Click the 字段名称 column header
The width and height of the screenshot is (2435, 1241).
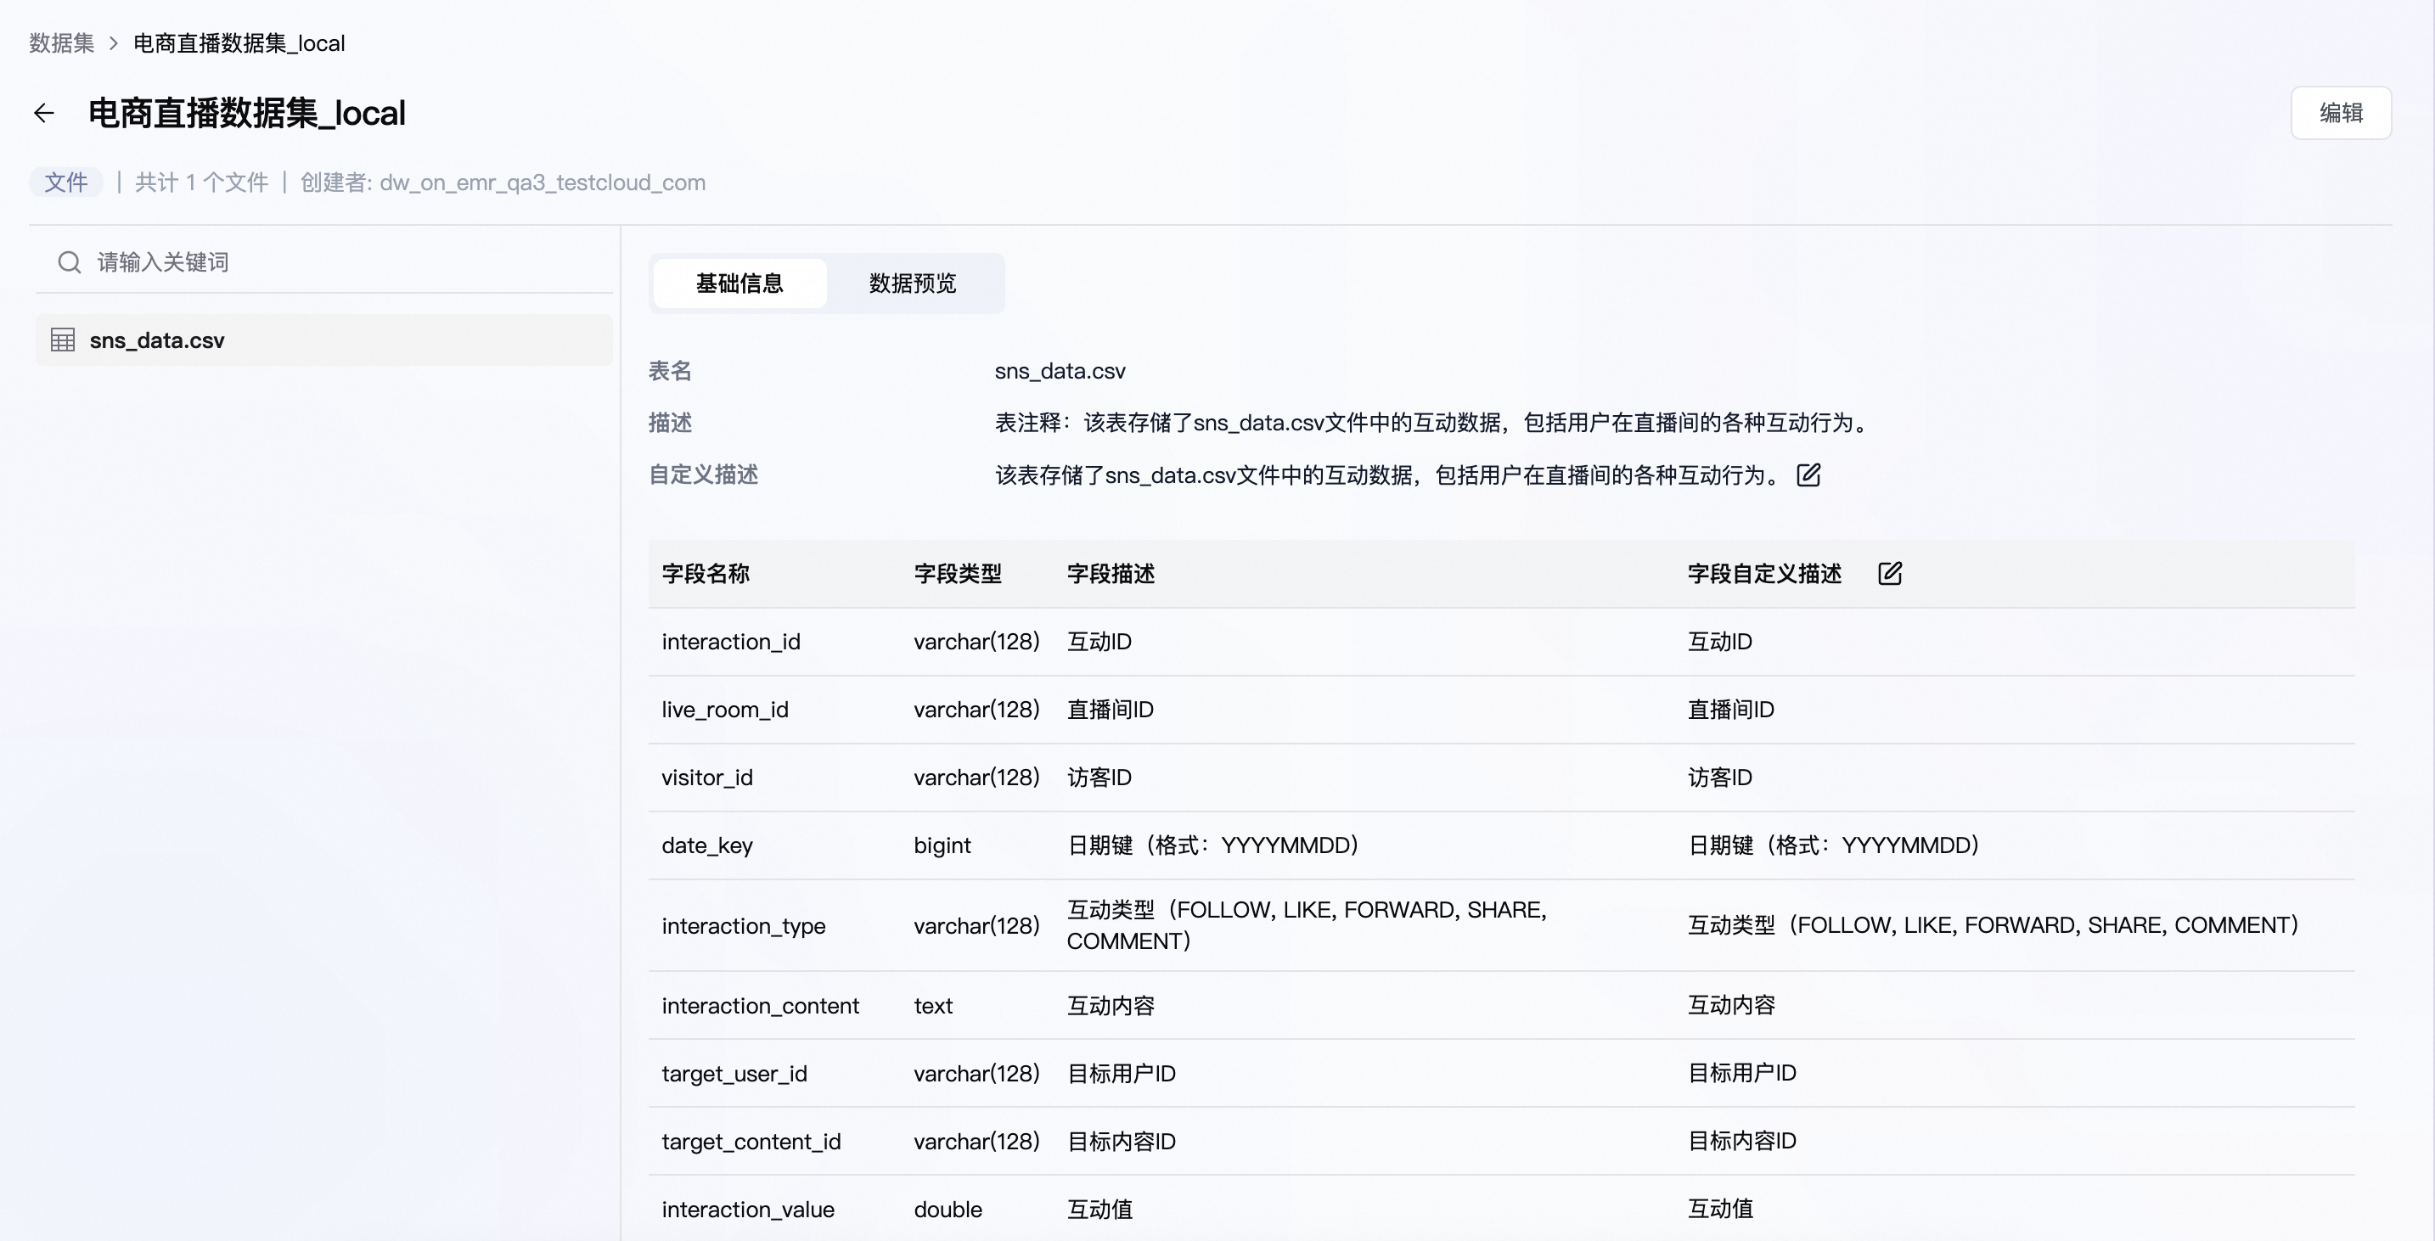[706, 574]
